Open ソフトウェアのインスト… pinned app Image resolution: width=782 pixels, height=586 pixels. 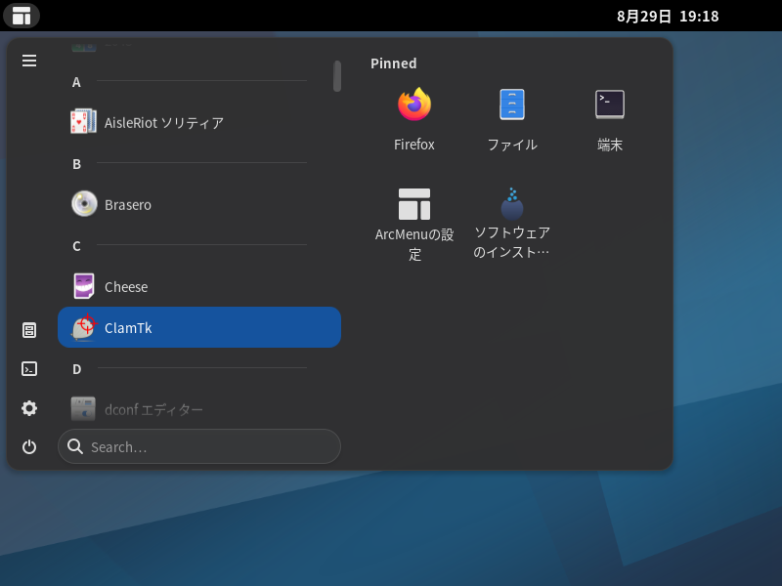pyautogui.click(x=511, y=225)
